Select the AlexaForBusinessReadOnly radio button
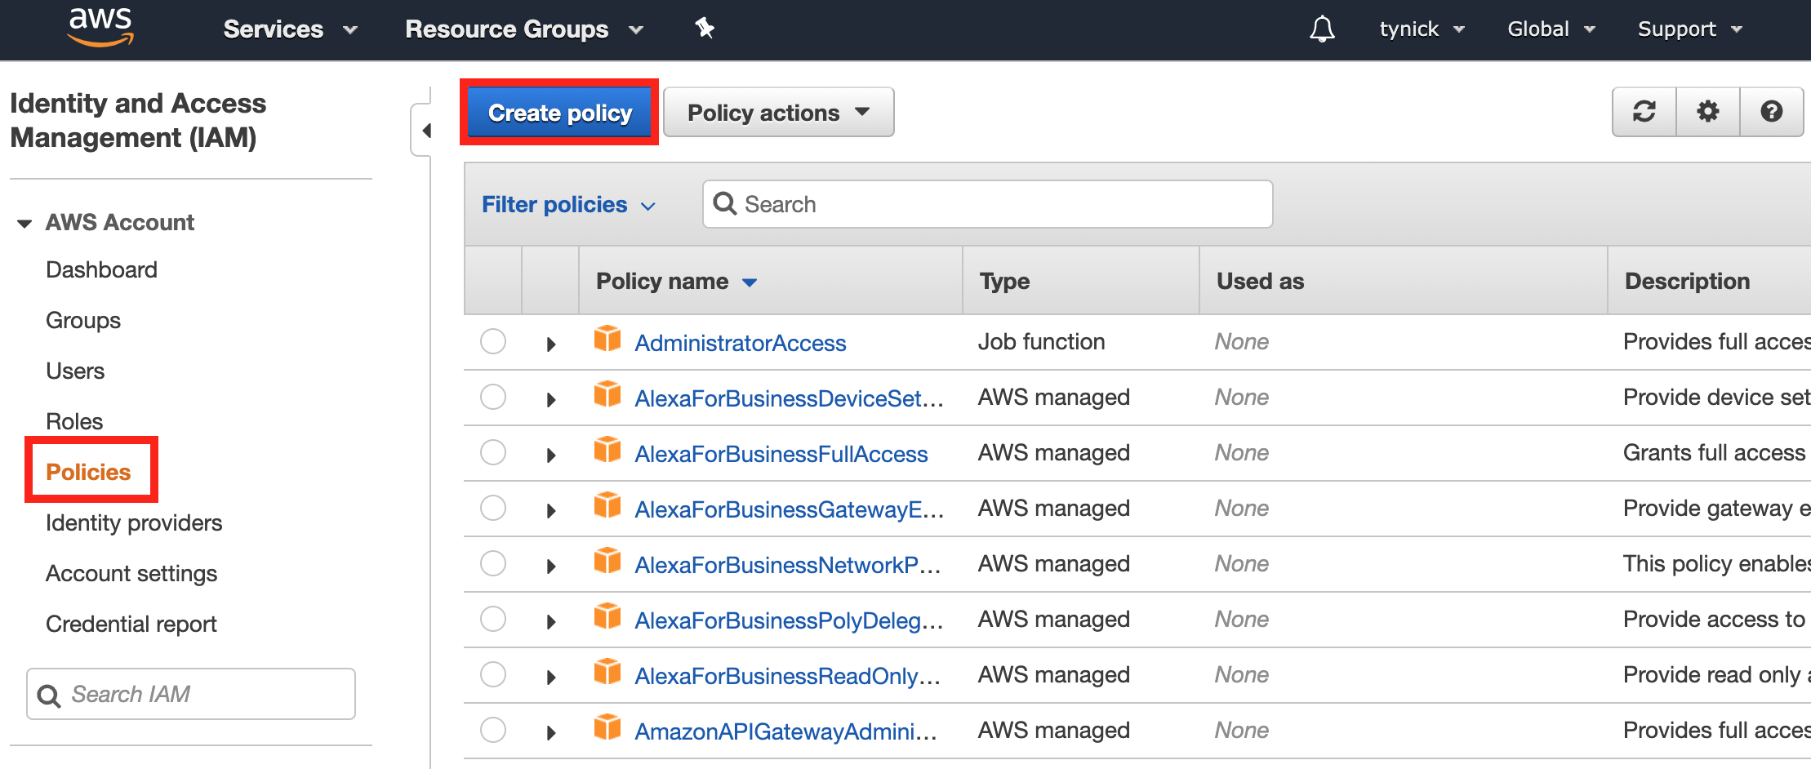 tap(493, 674)
